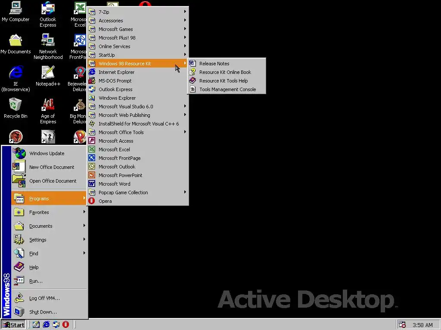The height and width of the screenshot is (330, 441).
Task: Choose Log Off VM4... from Start menu
Action: (49, 298)
